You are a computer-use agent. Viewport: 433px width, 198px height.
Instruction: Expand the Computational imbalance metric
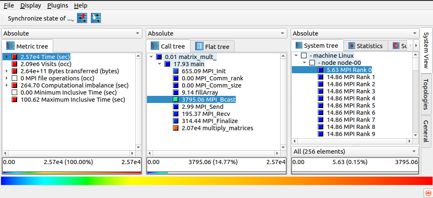click(x=7, y=85)
